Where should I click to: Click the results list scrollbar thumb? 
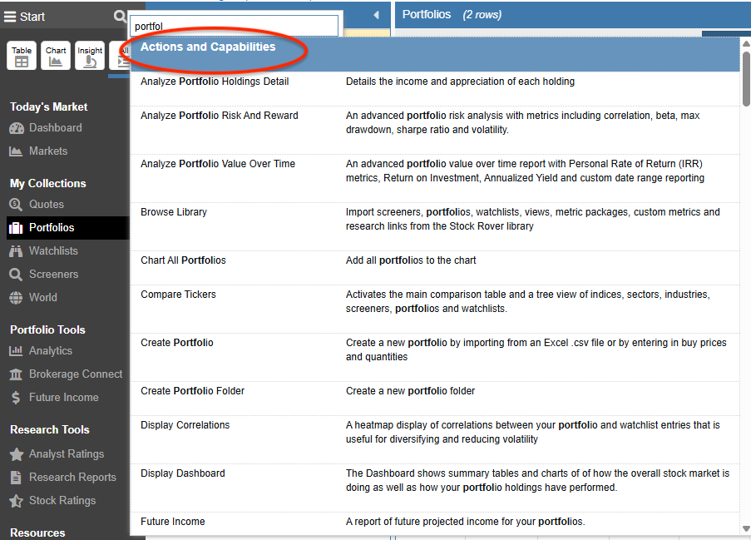point(746,78)
